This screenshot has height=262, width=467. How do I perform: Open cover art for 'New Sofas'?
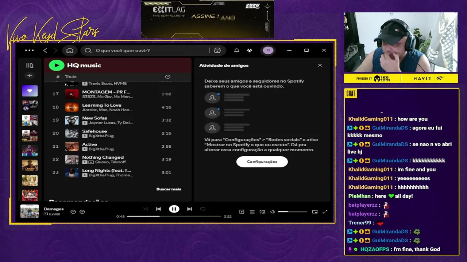coord(72,120)
